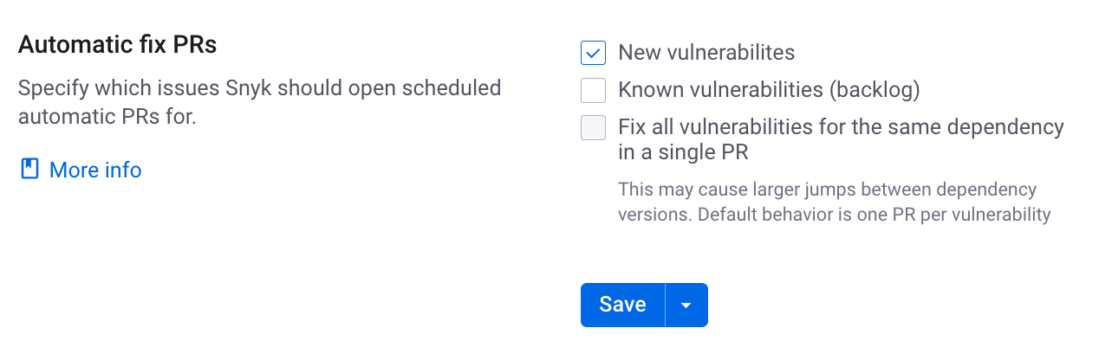Click the caret arrow icon on Save
Screen dimensions: 1099x360
coord(686,305)
